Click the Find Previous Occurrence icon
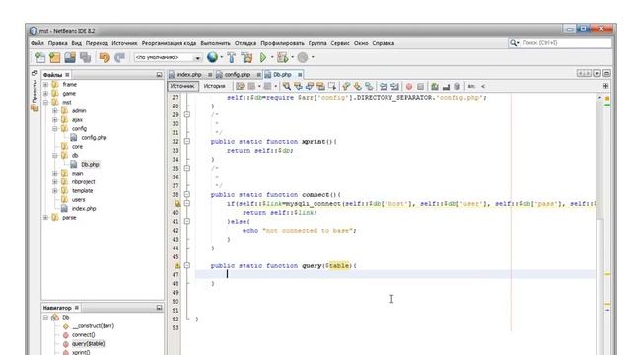Image resolution: width=631 pixels, height=355 pixels. [x=298, y=86]
